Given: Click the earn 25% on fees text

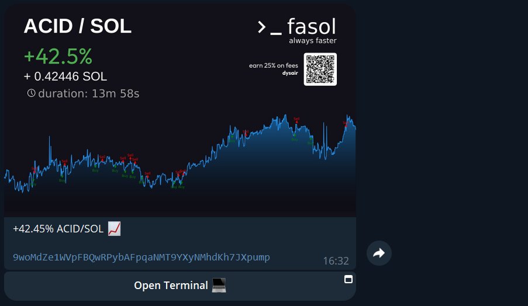Looking at the screenshot, I should pos(274,65).
